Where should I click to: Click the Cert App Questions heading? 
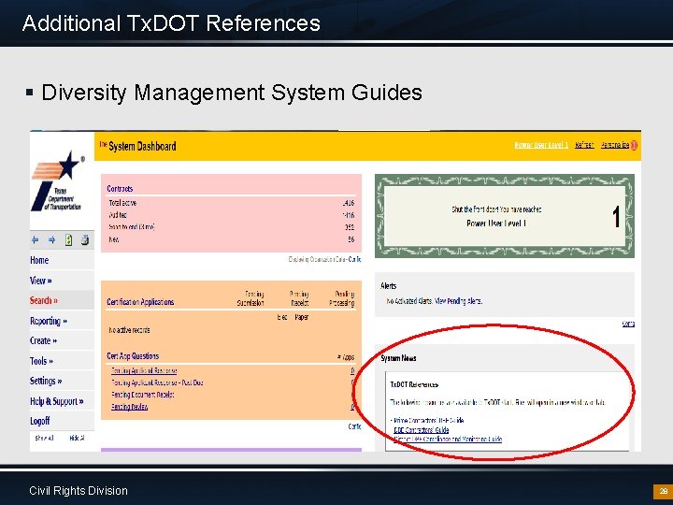(x=133, y=356)
